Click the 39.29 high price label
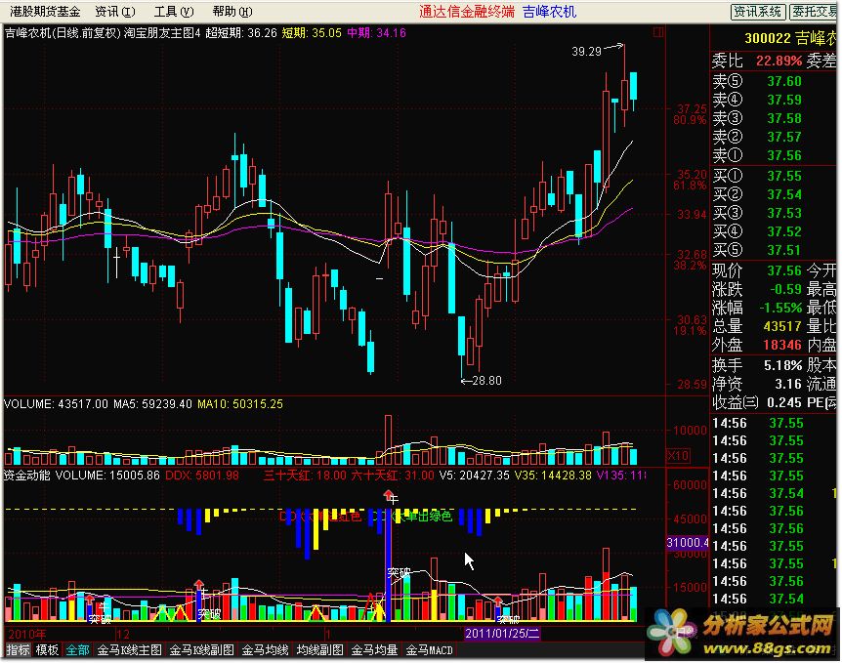842x663 pixels. point(586,52)
